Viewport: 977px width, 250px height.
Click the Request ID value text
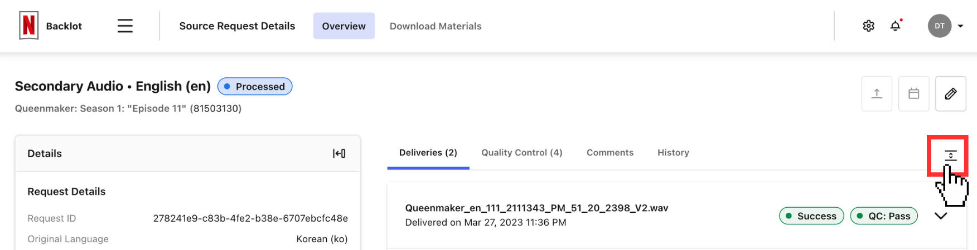250,218
